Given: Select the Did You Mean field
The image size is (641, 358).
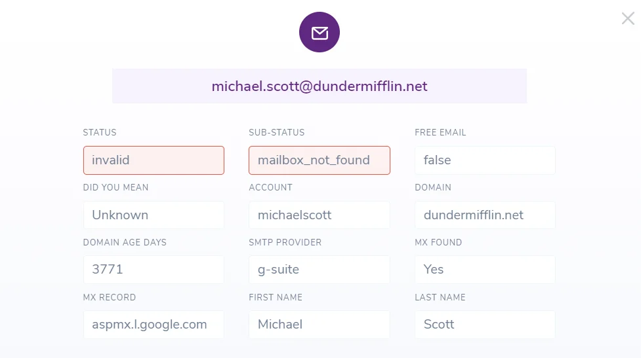Looking at the screenshot, I should tap(154, 215).
